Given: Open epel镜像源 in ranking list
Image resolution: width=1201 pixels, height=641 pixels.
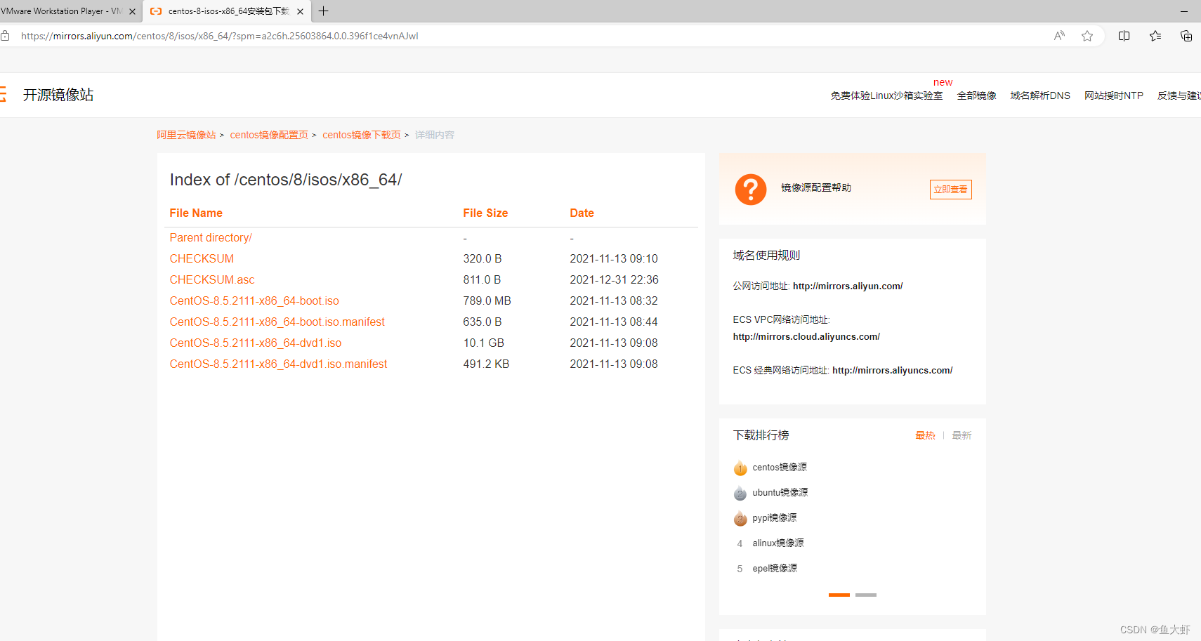Looking at the screenshot, I should [x=775, y=569].
